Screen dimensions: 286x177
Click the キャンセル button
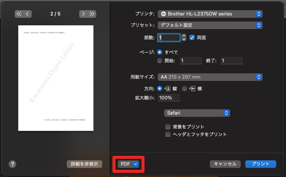click(x=225, y=164)
